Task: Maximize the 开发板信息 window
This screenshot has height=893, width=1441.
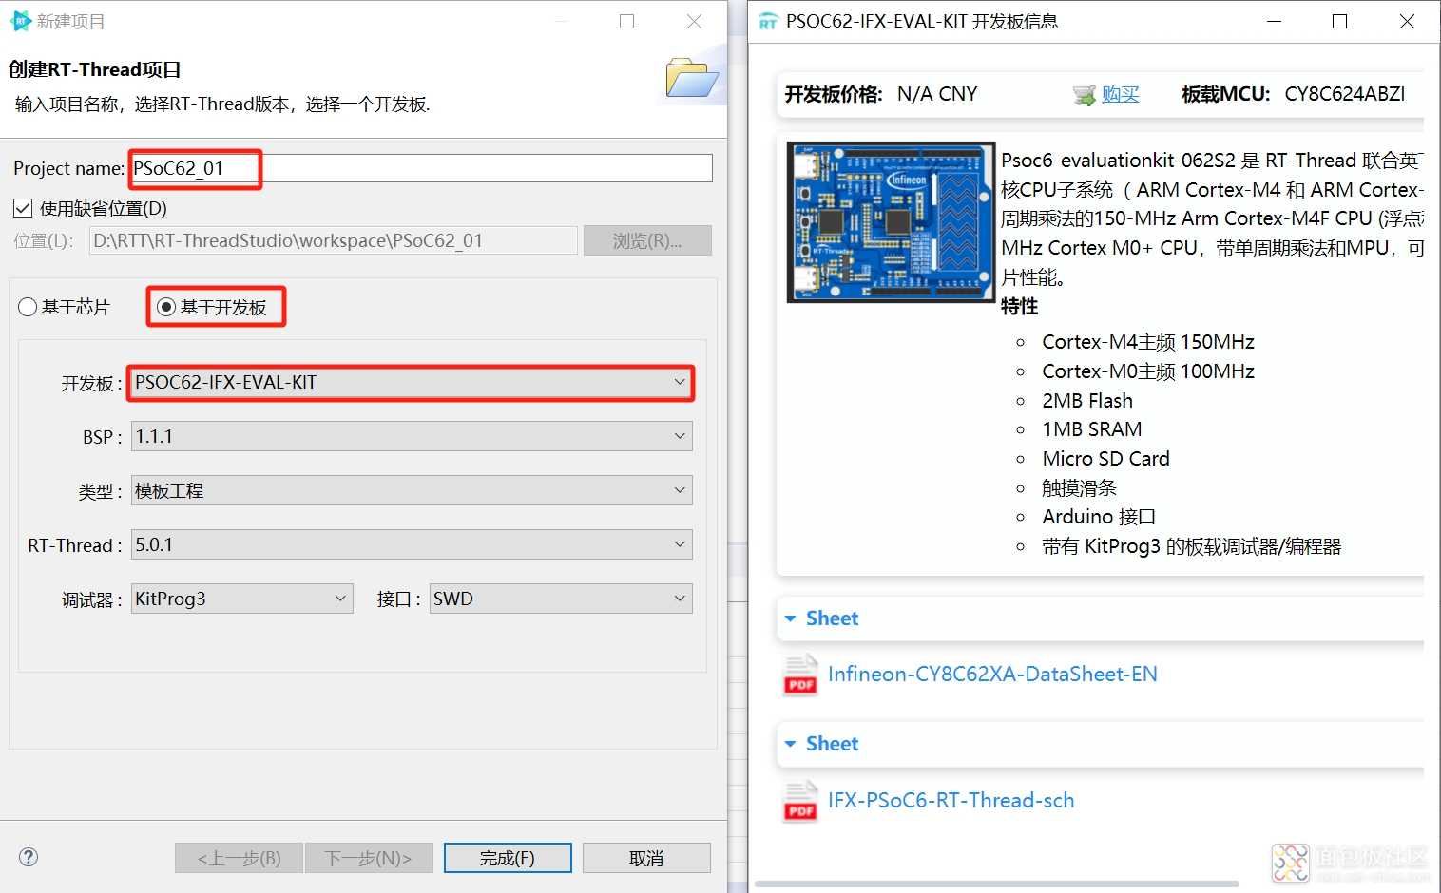Action: (x=1339, y=21)
